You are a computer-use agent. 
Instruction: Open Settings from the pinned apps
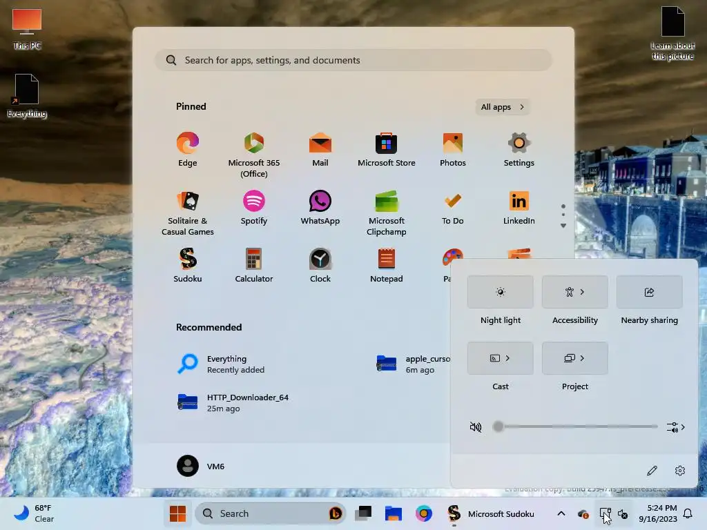point(519,150)
